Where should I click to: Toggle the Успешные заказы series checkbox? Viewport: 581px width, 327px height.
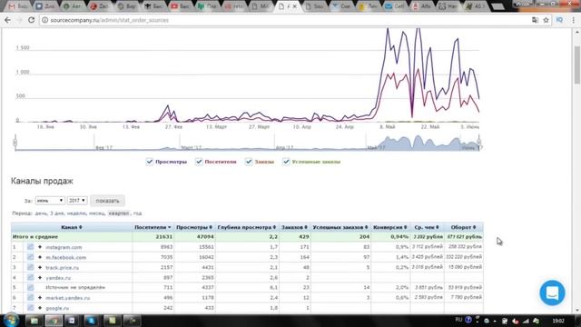click(286, 162)
